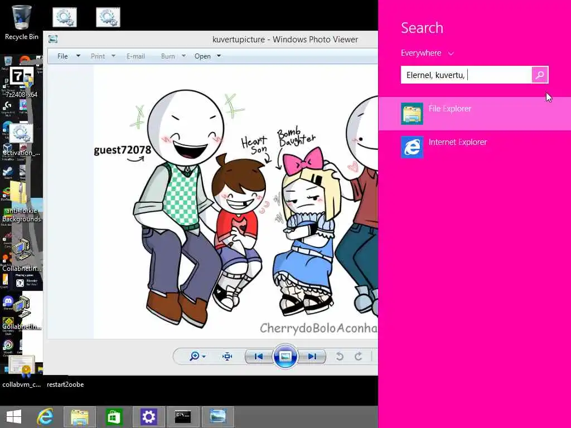Launch Internet Explorer from the taskbar
Screen dimensions: 571x428
46,417
